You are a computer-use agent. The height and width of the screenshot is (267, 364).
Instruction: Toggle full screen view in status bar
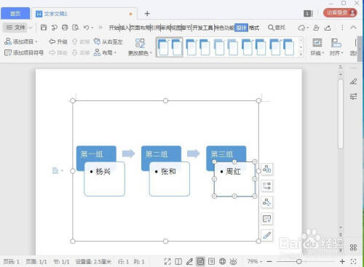[167, 261]
